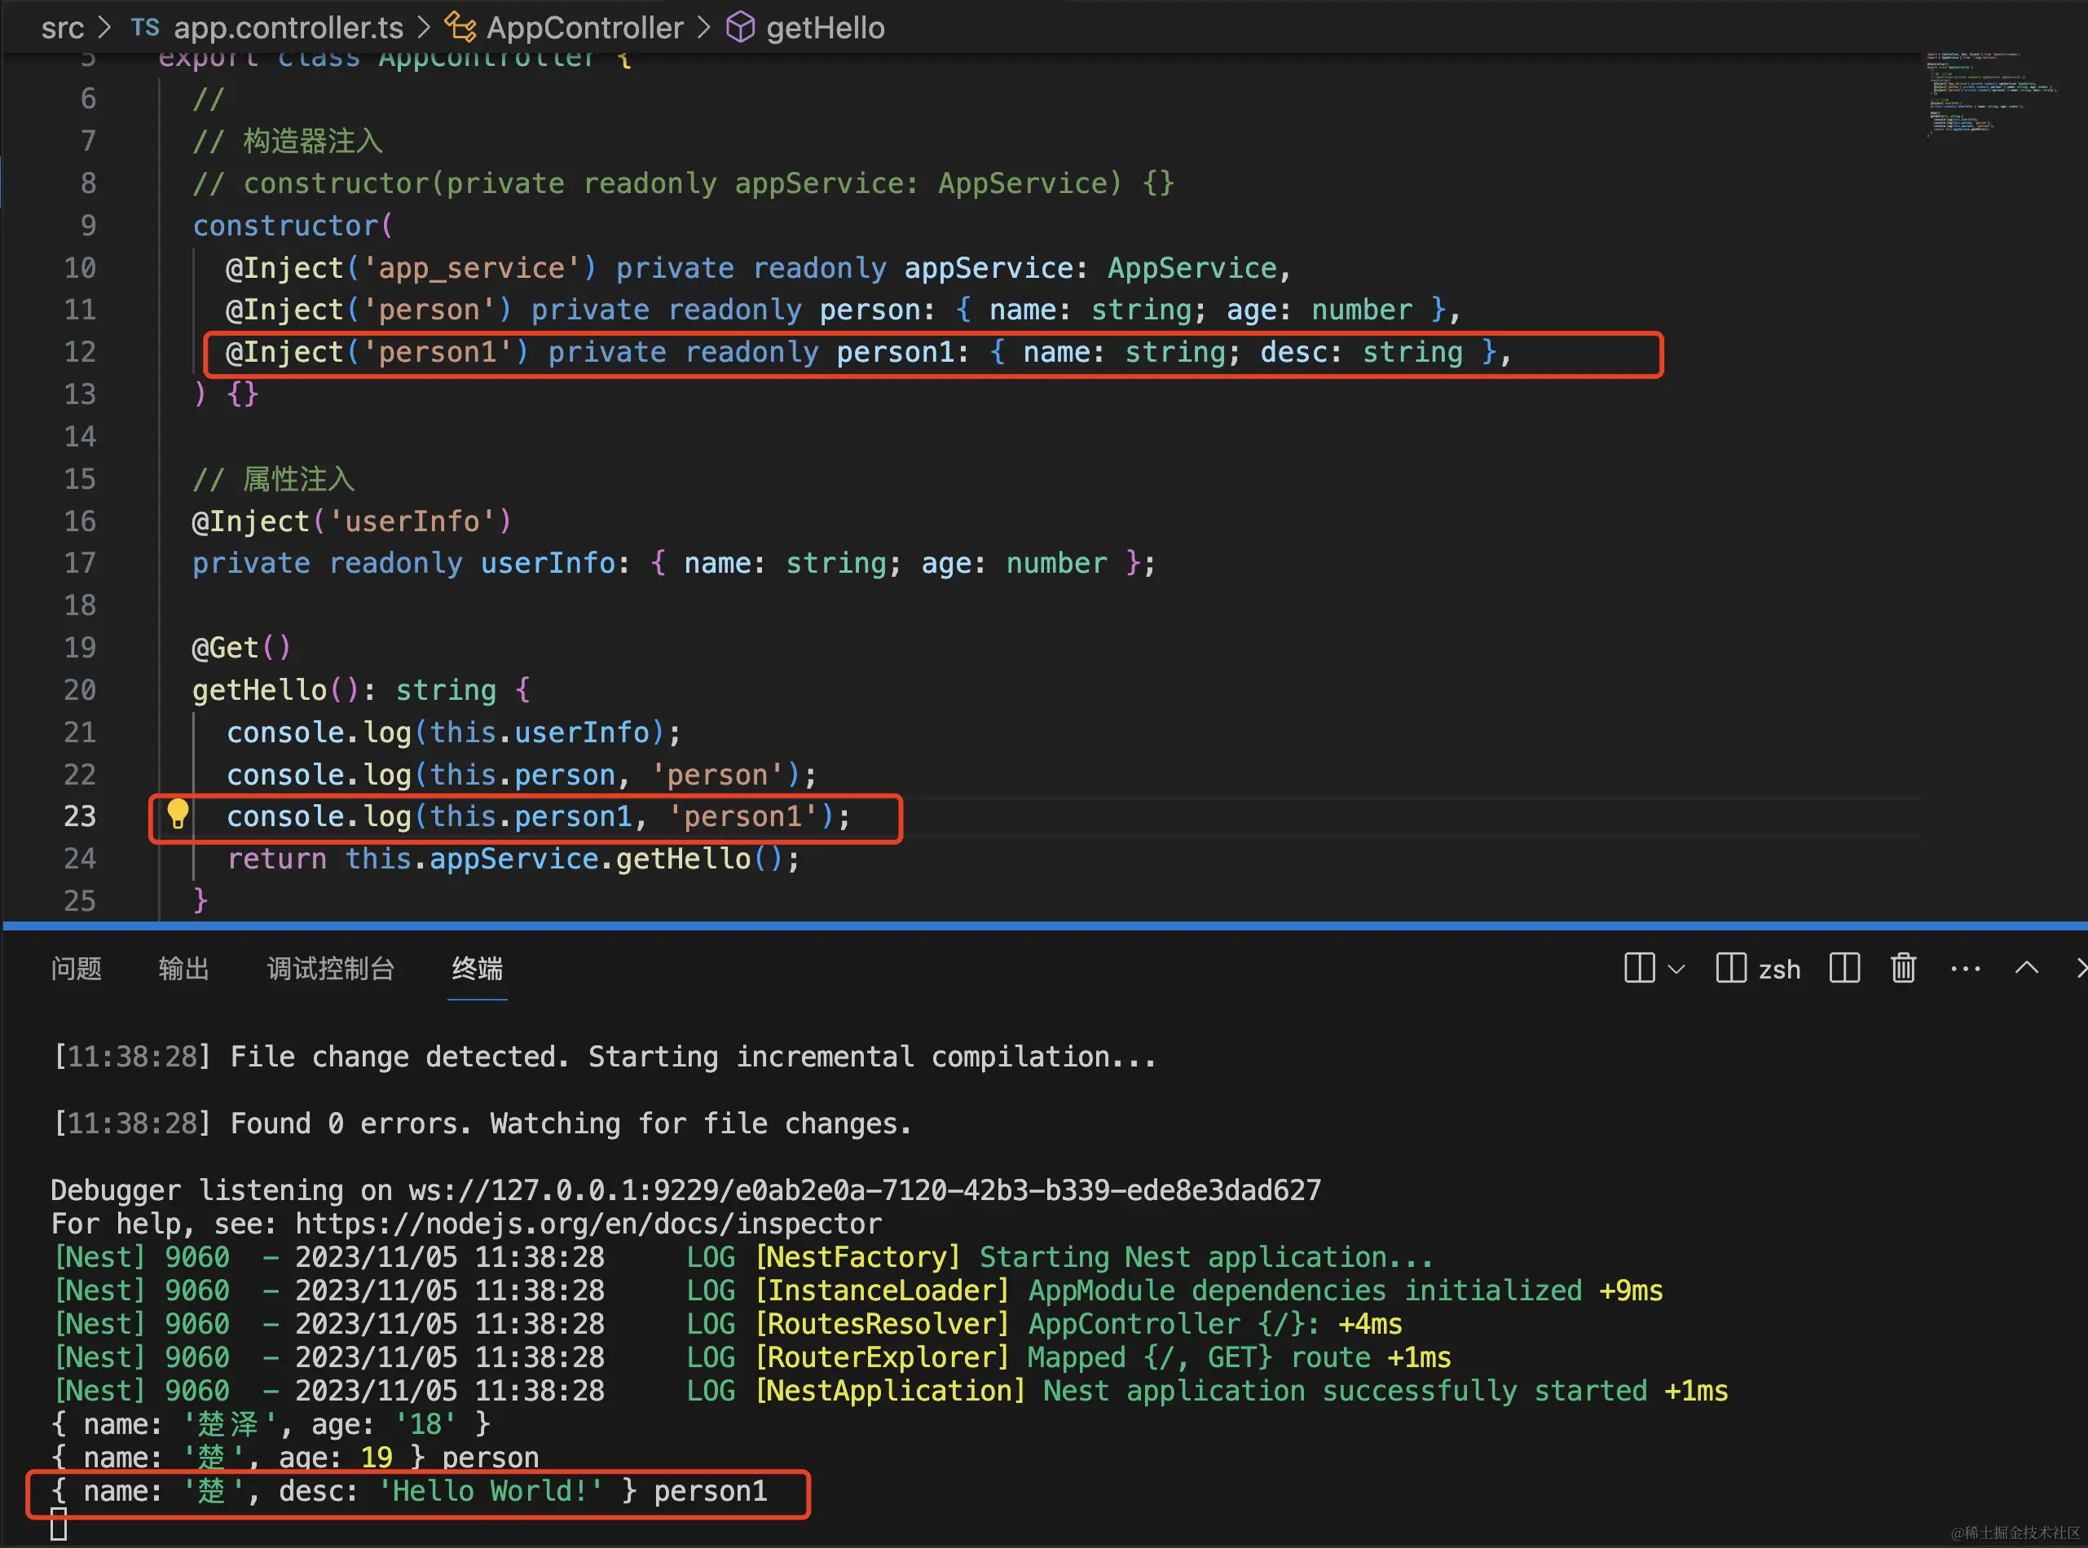The width and height of the screenshot is (2088, 1548).
Task: Click the method cube icon in the breadcrumb
Action: tap(740, 27)
